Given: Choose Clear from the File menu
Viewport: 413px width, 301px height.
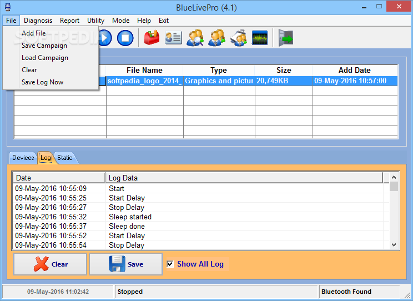Looking at the screenshot, I should tap(51, 70).
